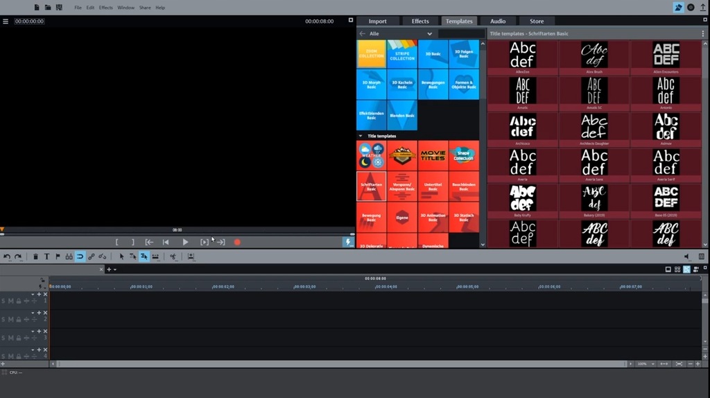Switch to the highlighted timeline mode view
Image resolution: width=710 pixels, height=398 pixels.
pos(687,270)
